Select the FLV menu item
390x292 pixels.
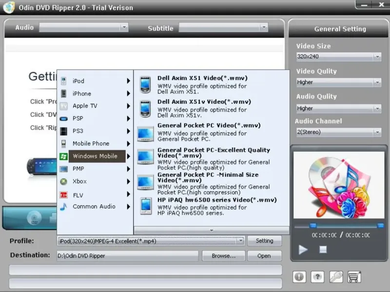(95, 195)
